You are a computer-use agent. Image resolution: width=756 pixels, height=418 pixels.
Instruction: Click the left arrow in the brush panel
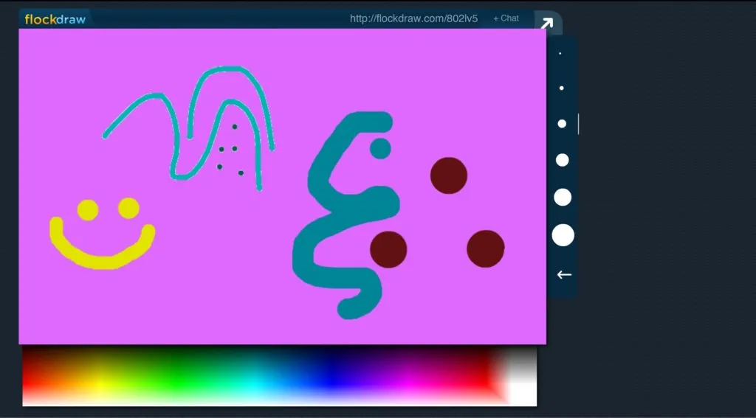click(564, 275)
